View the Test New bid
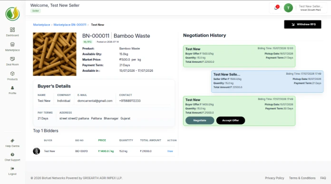Screen dimensions: 331x184 170,151
